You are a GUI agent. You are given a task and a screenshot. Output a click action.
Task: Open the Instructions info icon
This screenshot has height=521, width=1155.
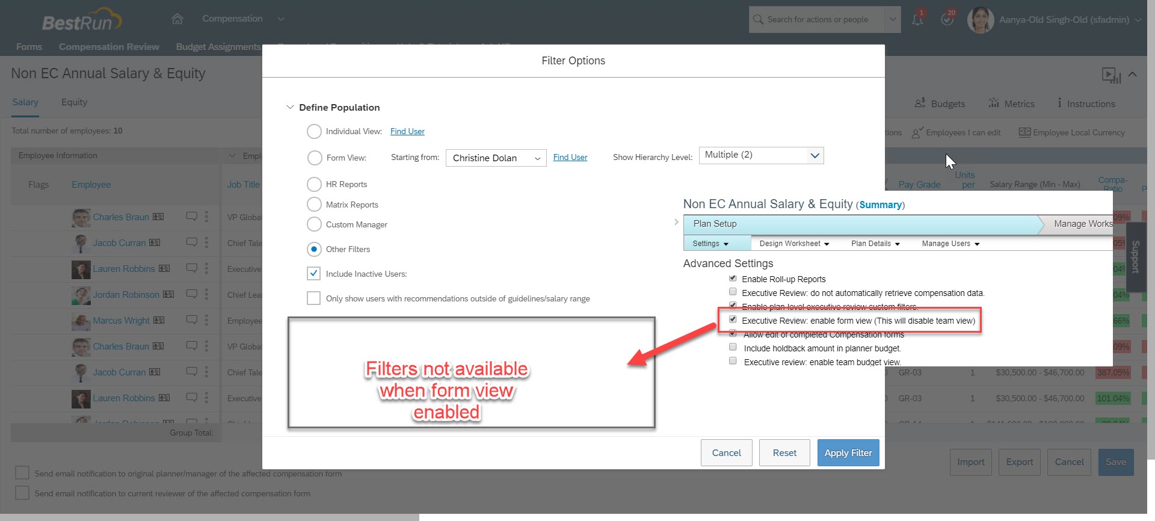point(1059,103)
